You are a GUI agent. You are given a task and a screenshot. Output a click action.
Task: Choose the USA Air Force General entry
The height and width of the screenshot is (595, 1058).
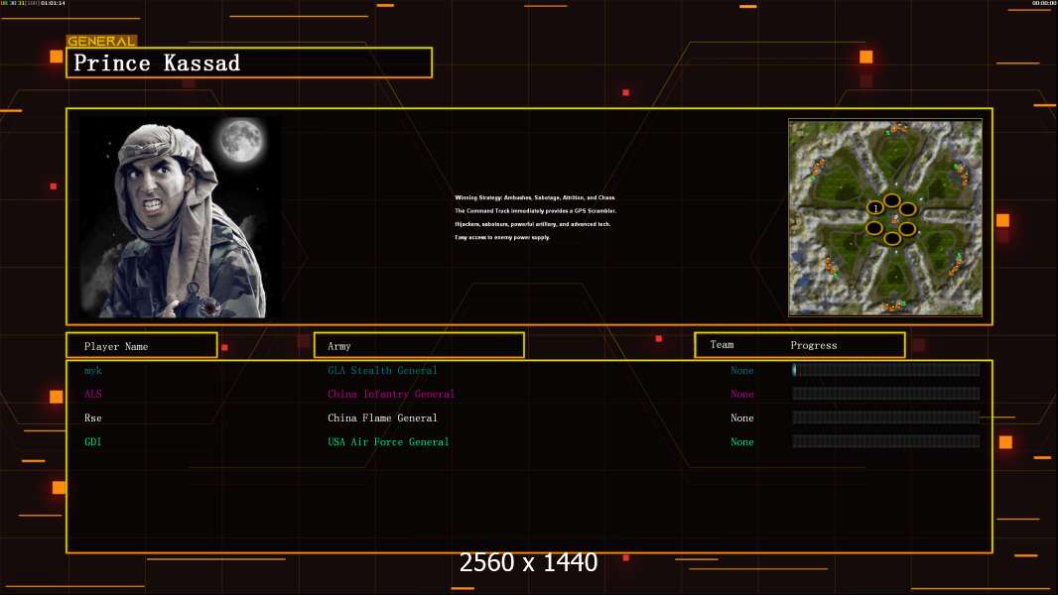388,441
